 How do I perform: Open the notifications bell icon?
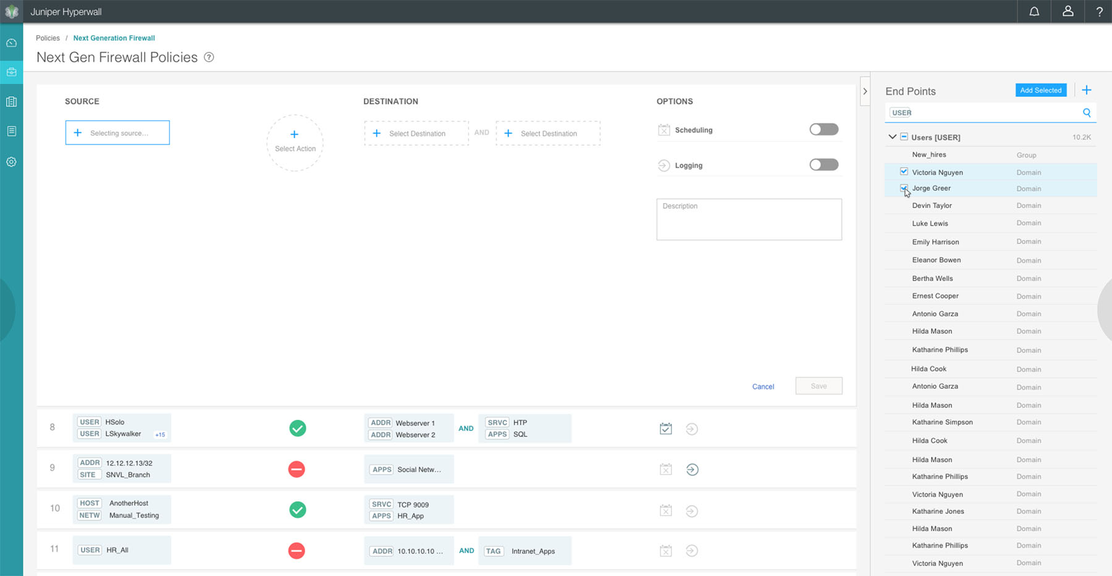[x=1034, y=12]
